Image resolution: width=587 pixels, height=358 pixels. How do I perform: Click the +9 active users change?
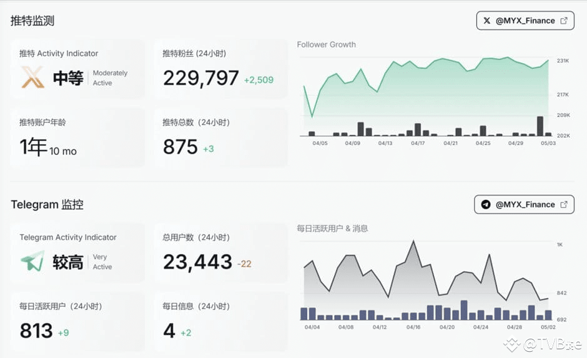coord(64,332)
